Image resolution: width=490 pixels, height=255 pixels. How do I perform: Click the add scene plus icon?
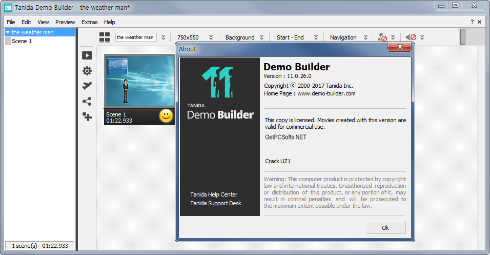(87, 116)
